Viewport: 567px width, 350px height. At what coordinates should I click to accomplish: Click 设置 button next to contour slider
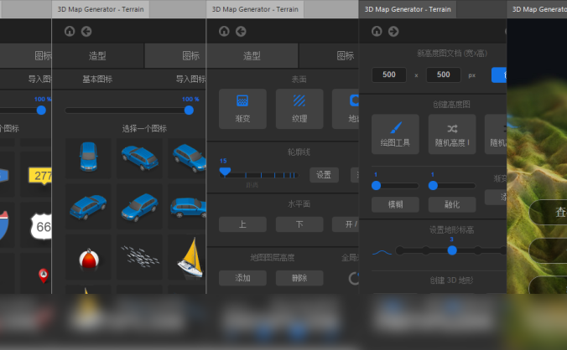(x=324, y=175)
